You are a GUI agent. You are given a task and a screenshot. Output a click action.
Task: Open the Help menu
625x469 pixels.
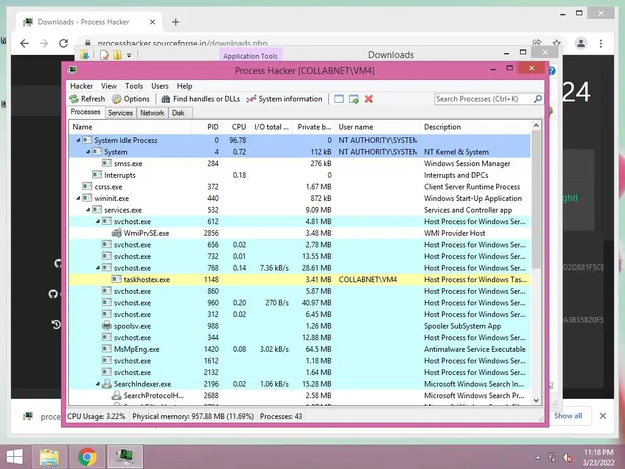tap(184, 85)
